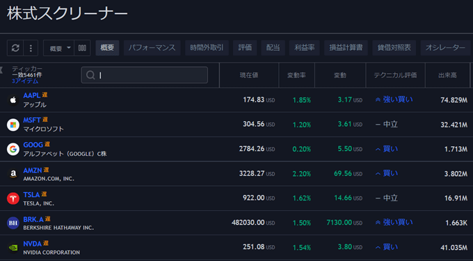Click the 74.829M volume for AAPL
473x261 pixels.
pyautogui.click(x=454, y=100)
